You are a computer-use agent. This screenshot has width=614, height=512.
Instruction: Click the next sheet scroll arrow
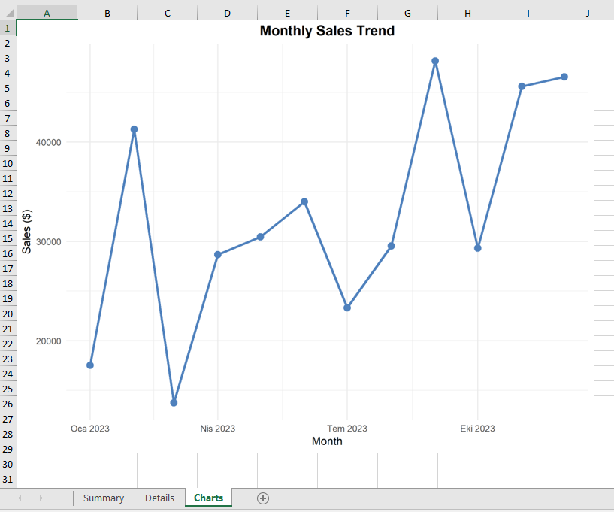pyautogui.click(x=41, y=498)
